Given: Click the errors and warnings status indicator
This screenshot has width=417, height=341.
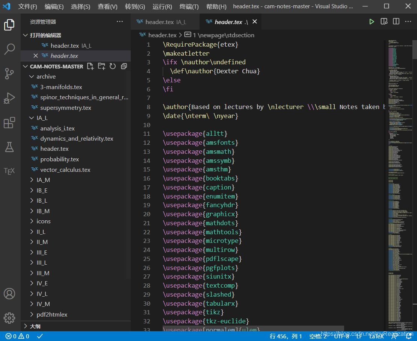Looking at the screenshot, I should pyautogui.click(x=18, y=336).
